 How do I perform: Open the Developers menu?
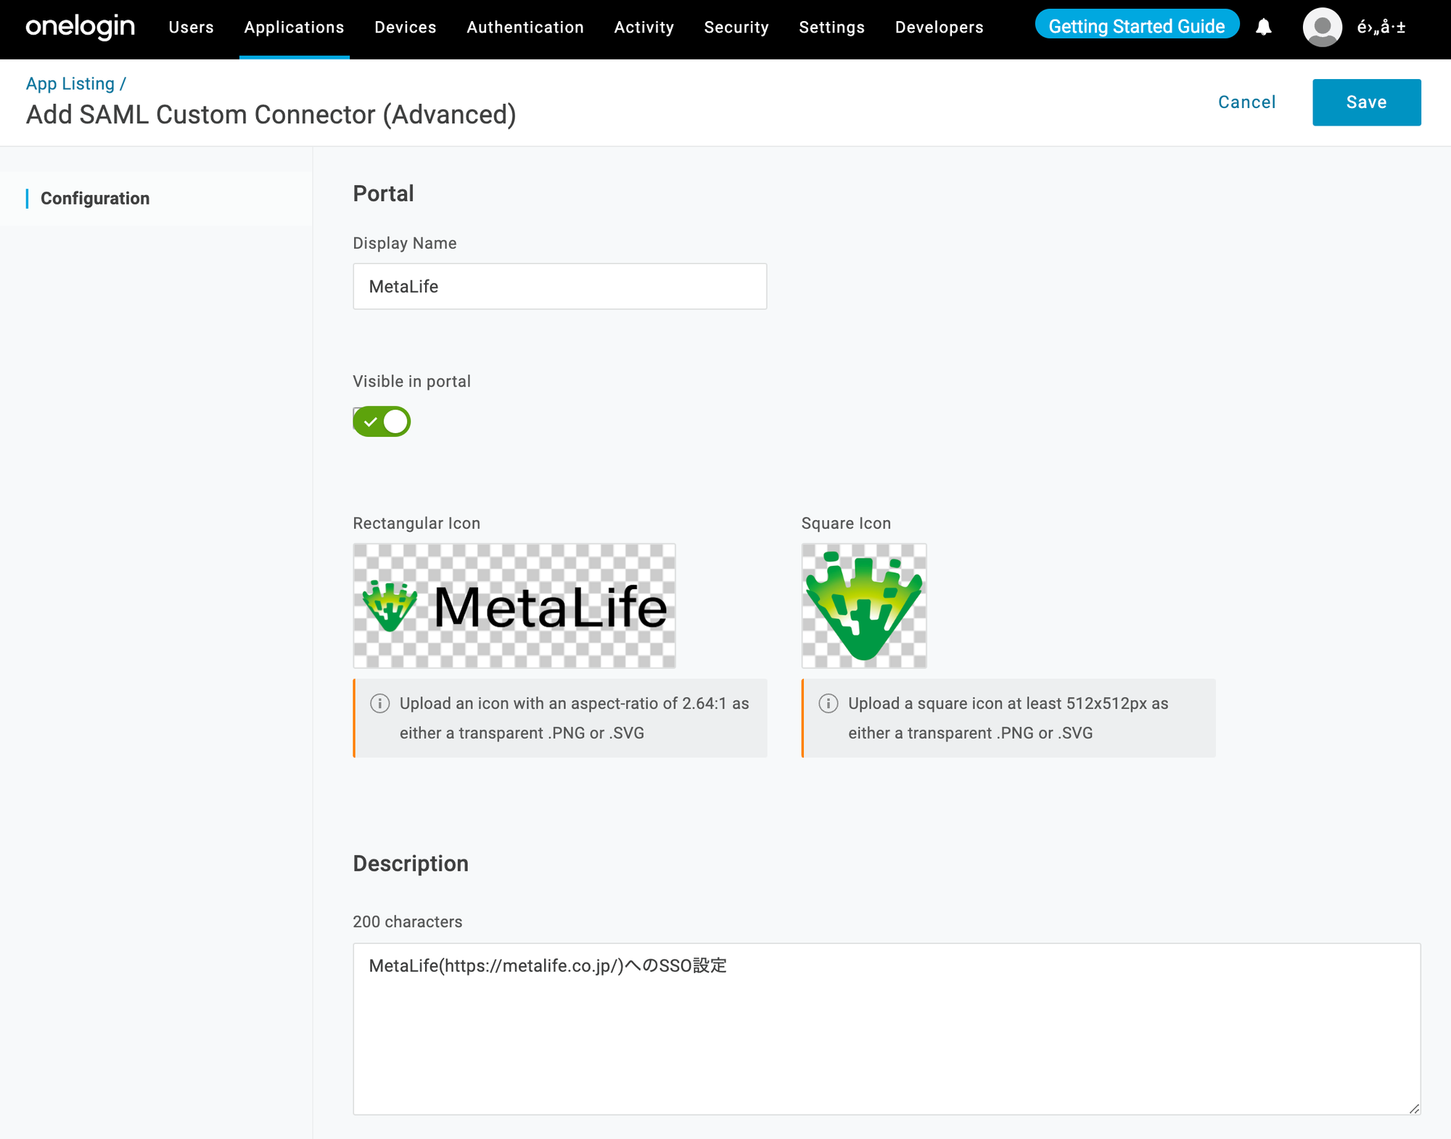click(x=939, y=27)
